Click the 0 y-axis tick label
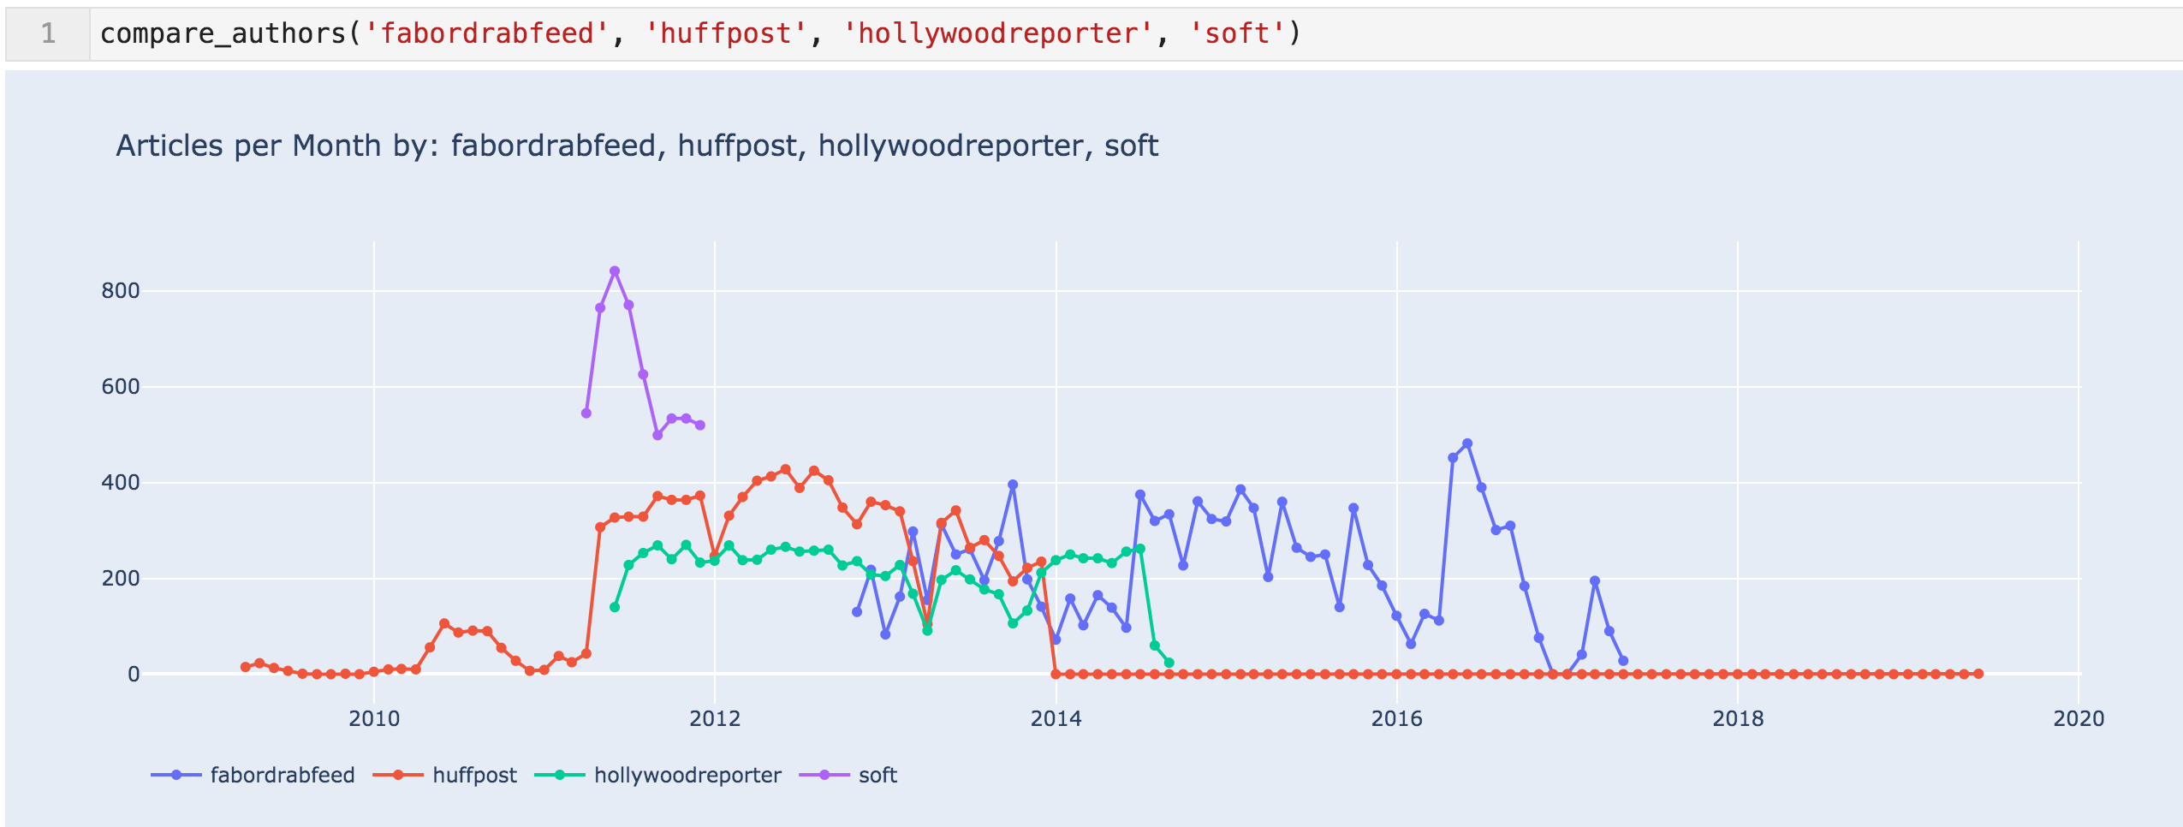 pos(134,675)
